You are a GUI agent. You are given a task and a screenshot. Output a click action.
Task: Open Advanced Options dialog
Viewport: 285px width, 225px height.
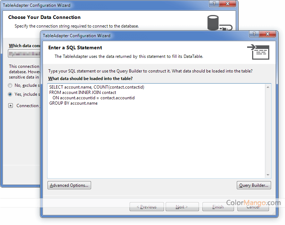tap(69, 185)
